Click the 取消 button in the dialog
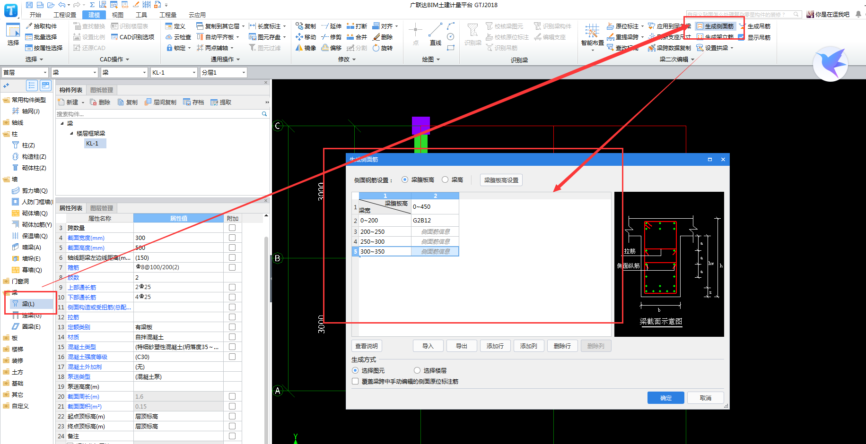 tap(705, 398)
